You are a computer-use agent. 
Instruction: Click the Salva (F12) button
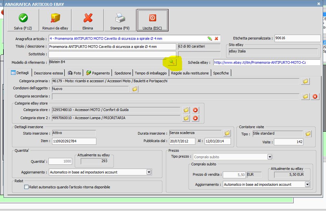(x=23, y=20)
